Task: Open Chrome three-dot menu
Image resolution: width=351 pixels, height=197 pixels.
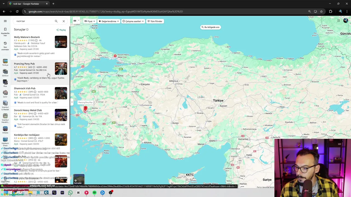Action: pyautogui.click(x=347, y=11)
